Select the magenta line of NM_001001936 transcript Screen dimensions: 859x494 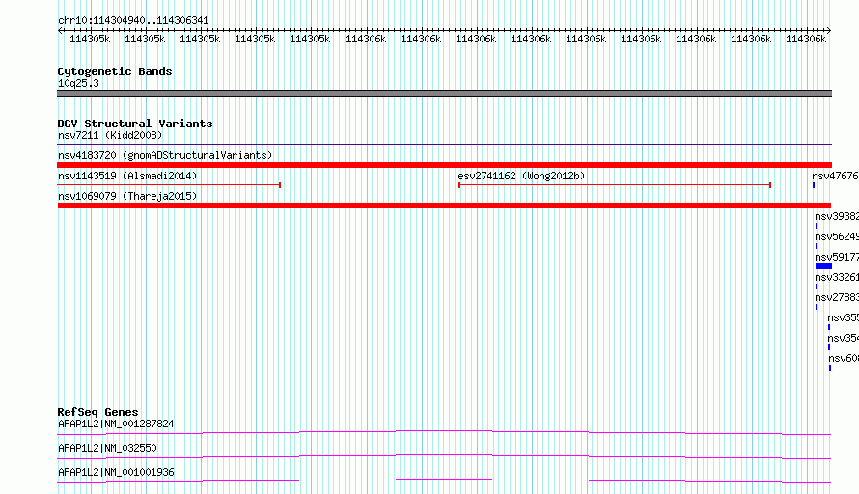[444, 480]
